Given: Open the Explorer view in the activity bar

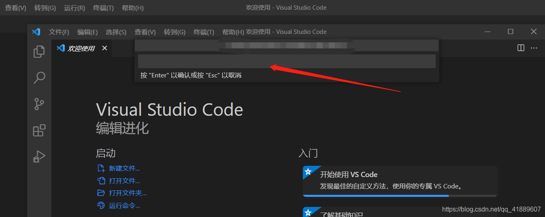Looking at the screenshot, I should pyautogui.click(x=39, y=51).
